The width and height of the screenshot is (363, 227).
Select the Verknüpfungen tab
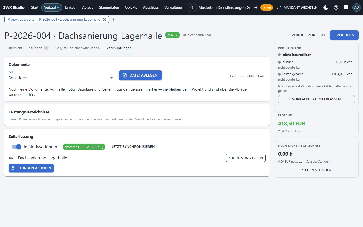coord(119,48)
